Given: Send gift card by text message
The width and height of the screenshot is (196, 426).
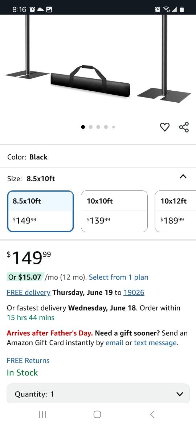Looking at the screenshot, I should [155, 343].
